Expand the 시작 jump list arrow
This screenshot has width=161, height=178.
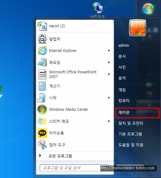click(x=109, y=98)
